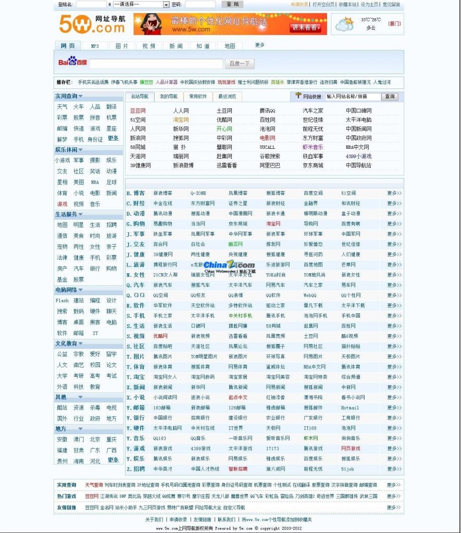
Task: Click the 联系我们 footer link
Action: [227, 519]
